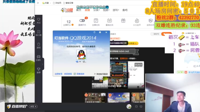Open the 智能设备 bookmark
Screen dimensions: 200x112
tap(68, 3)
